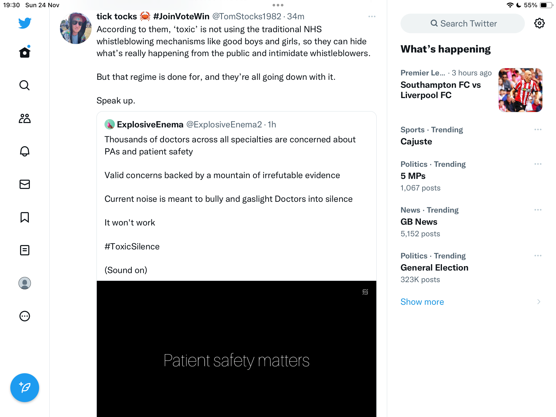The width and height of the screenshot is (556, 417).
Task: Open Lists icon in sidebar
Action: pyautogui.click(x=25, y=250)
